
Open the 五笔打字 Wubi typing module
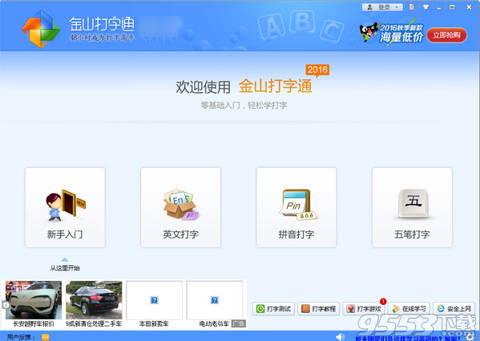pos(412,207)
